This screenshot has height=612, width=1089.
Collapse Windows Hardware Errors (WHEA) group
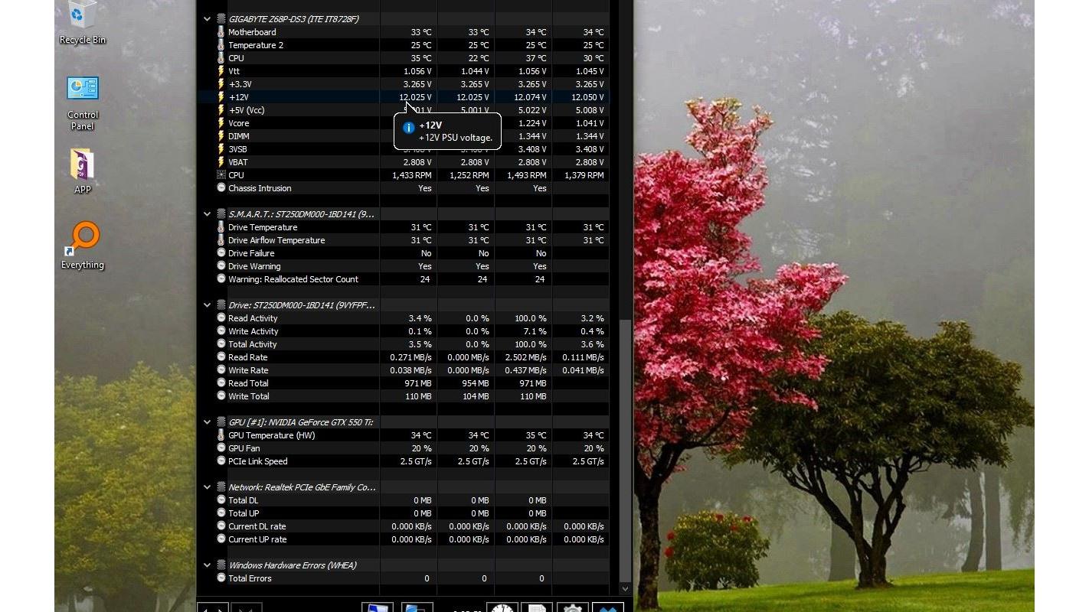click(x=207, y=565)
